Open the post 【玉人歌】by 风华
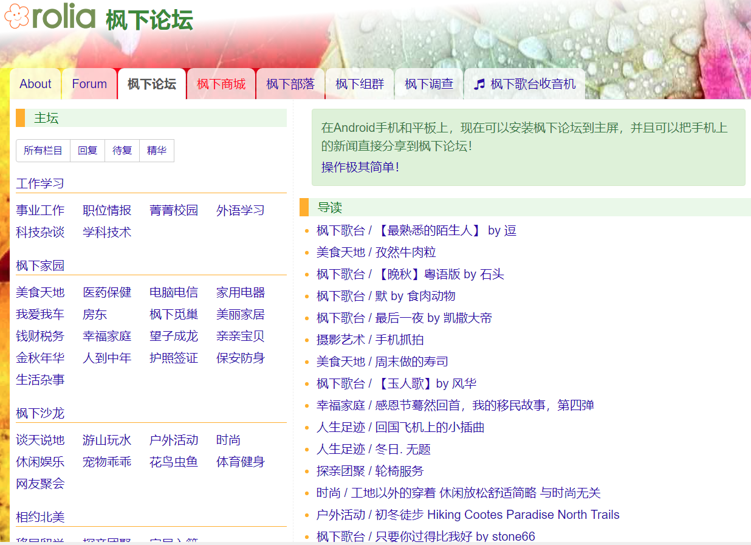 point(426,383)
